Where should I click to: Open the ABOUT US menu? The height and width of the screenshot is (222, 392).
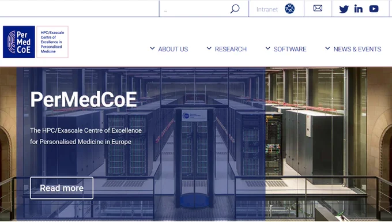173,49
